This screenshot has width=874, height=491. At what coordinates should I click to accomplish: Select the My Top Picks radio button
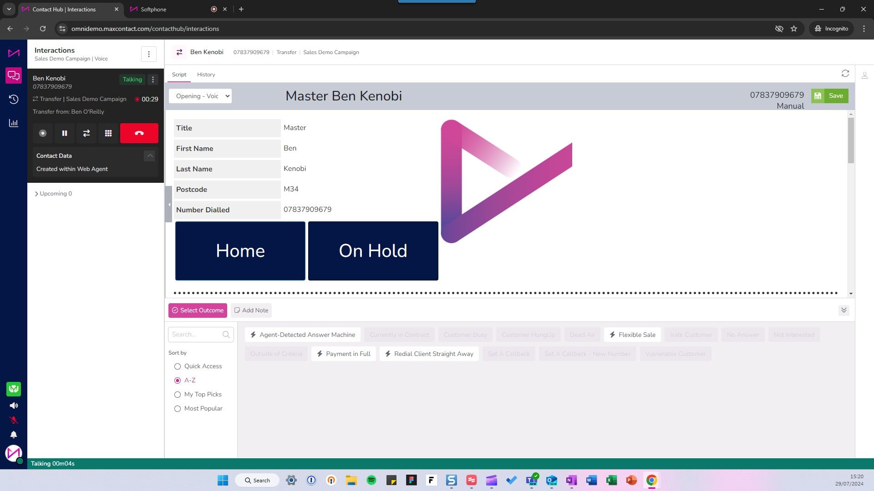pyautogui.click(x=178, y=395)
